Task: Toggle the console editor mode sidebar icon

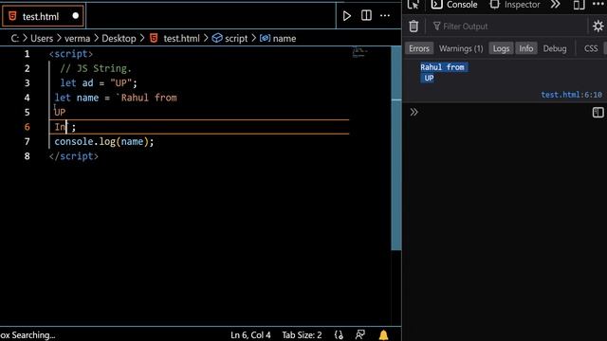Action: pyautogui.click(x=598, y=112)
